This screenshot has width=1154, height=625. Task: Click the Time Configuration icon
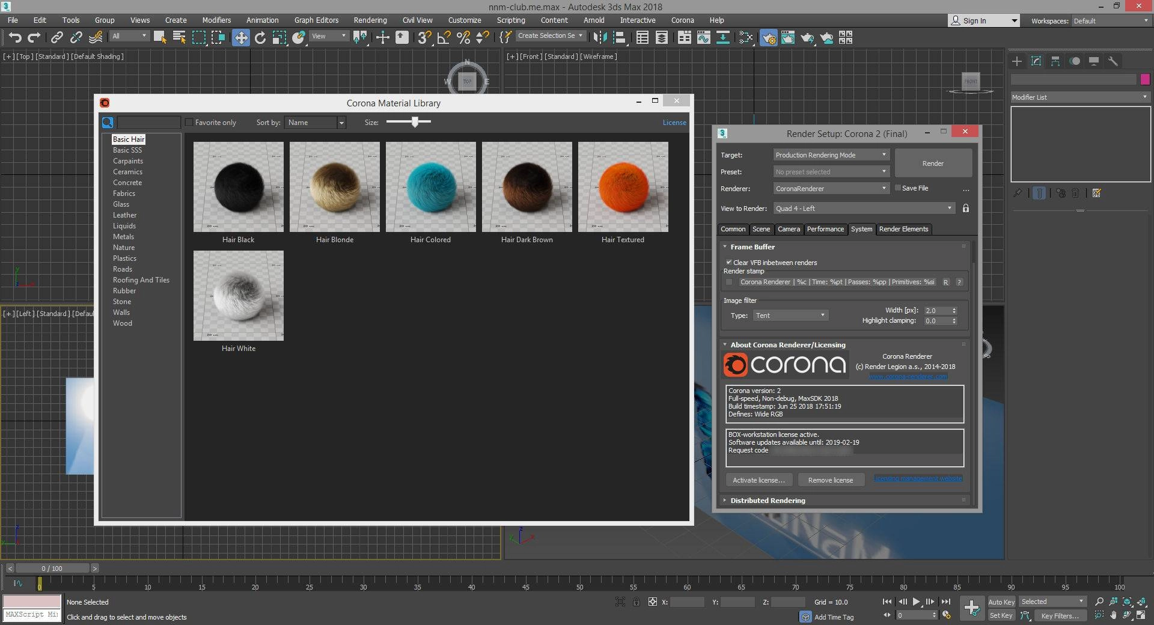[947, 615]
